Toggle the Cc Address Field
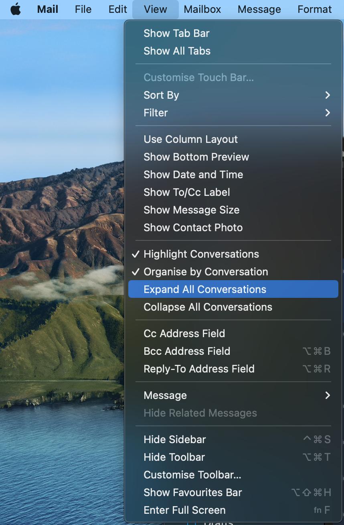The height and width of the screenshot is (525, 344). click(x=233, y=334)
